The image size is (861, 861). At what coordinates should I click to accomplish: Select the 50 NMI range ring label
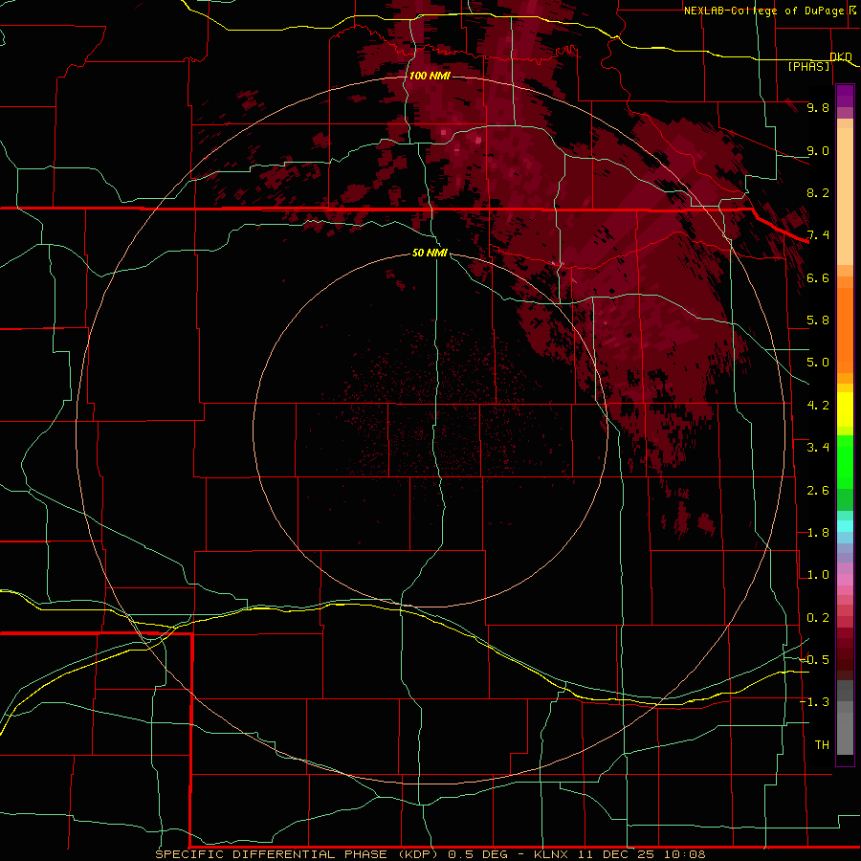pyautogui.click(x=430, y=253)
